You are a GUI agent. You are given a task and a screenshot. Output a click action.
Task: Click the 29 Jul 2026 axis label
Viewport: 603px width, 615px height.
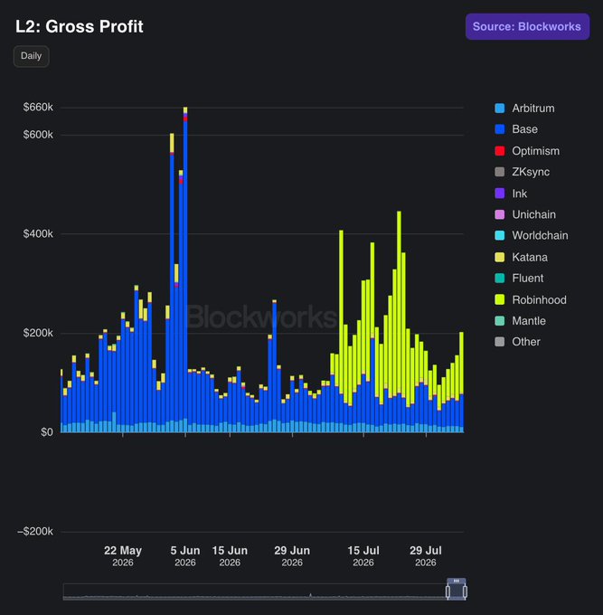pos(426,556)
